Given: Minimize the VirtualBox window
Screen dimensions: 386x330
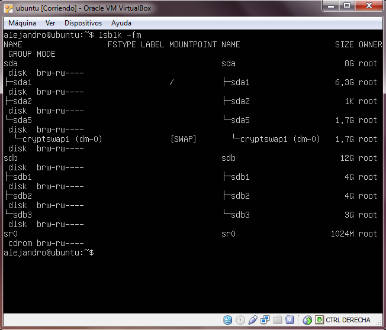Looking at the screenshot, I should 329,7.
